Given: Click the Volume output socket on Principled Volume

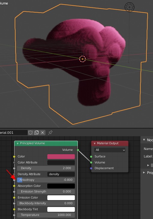Looking at the screenshot, I should [78, 150].
